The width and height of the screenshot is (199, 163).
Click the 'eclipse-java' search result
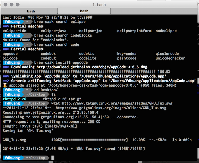click(x=53, y=31)
